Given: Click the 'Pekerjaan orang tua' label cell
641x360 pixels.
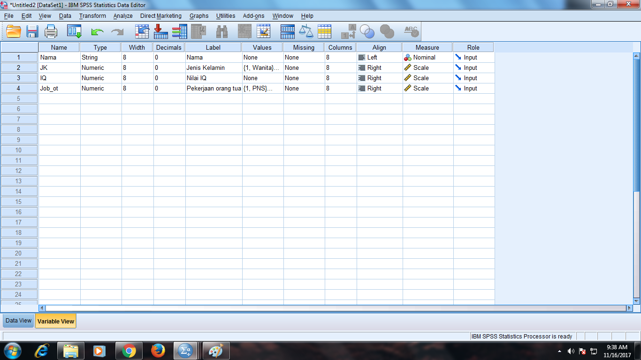Looking at the screenshot, I should tap(214, 88).
